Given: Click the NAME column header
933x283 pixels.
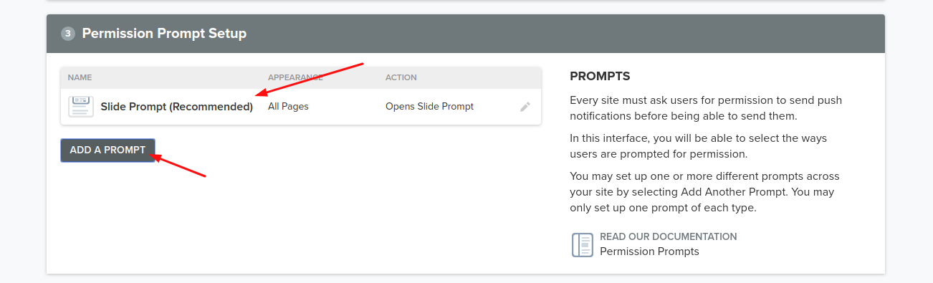Looking at the screenshot, I should click(x=80, y=77).
